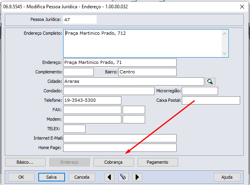Click the Caixa Postal field
Viewport: 250px width, 185px height.
[211, 100]
